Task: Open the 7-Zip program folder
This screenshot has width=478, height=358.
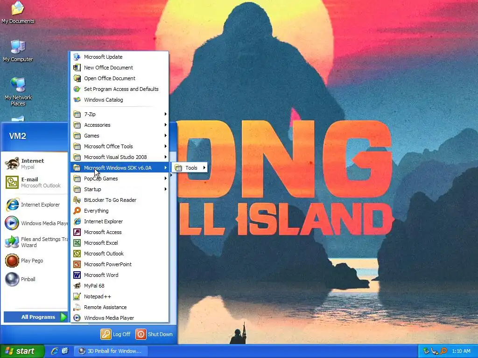Action: coord(119,114)
